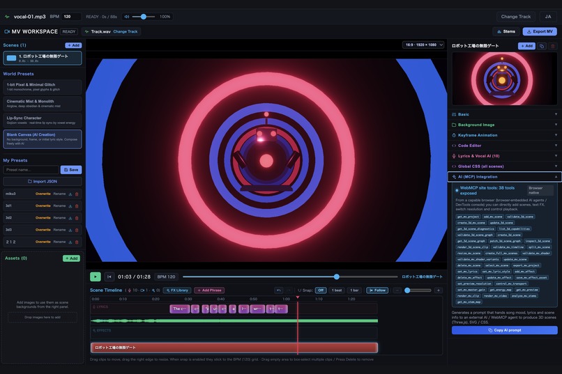Select the Cinematic Mist & Monolith preset

43,104
